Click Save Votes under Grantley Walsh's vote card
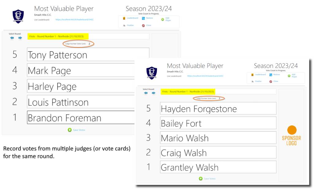The image size is (314, 191). click(x=207, y=178)
